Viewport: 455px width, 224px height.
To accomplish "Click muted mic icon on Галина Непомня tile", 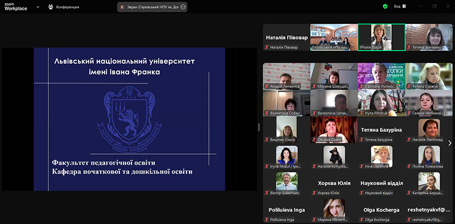I will click(408, 113).
